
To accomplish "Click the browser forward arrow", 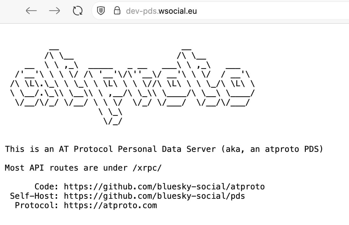I will (55, 11).
